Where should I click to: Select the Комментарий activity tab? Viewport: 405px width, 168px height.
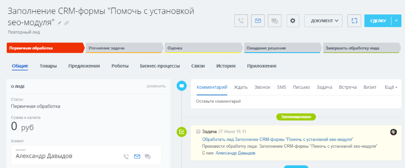(212, 87)
